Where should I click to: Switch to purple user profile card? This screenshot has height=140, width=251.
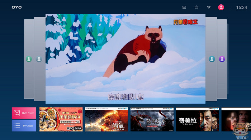(x=222, y=59)
